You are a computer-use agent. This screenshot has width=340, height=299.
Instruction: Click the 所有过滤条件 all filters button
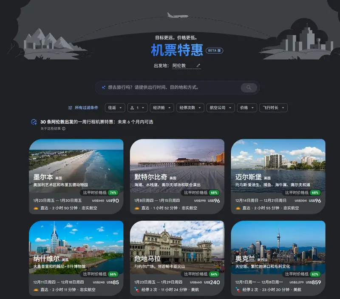click(x=86, y=108)
